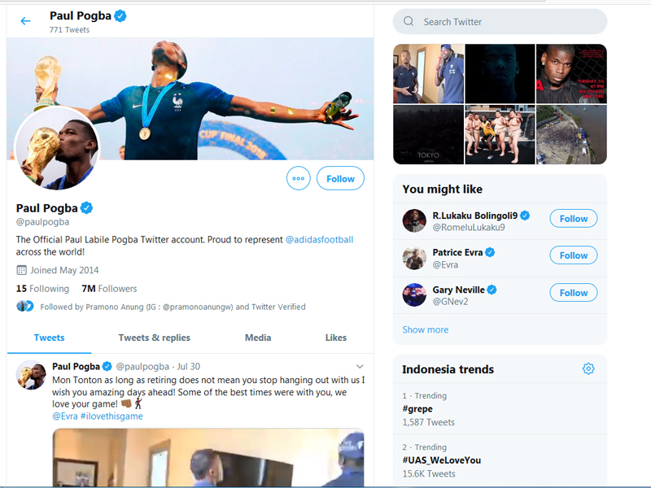
Task: Click the magnifier icon in the search bar
Action: click(x=409, y=21)
